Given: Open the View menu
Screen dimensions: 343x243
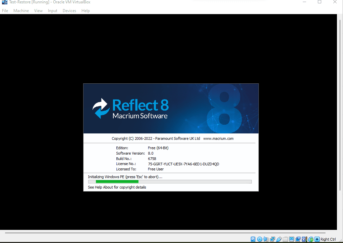Looking at the screenshot, I should pos(38,10).
